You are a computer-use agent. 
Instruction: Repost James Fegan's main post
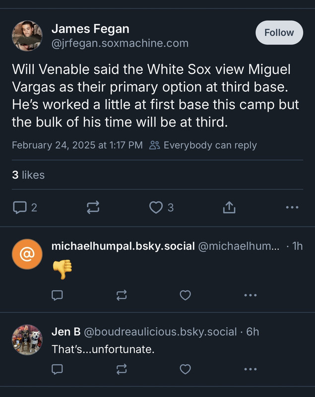point(93,207)
